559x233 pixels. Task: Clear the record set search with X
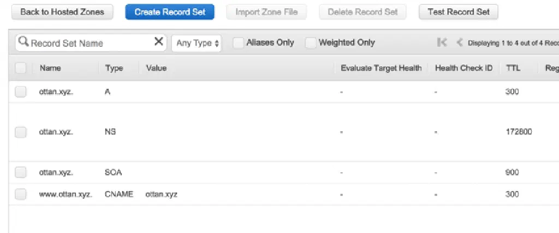click(159, 42)
